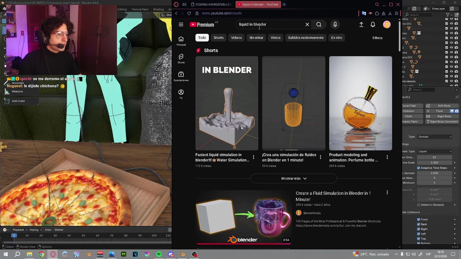Open Create a Fluid Simulation video thumbnail
The height and width of the screenshot is (259, 461).
point(243,217)
